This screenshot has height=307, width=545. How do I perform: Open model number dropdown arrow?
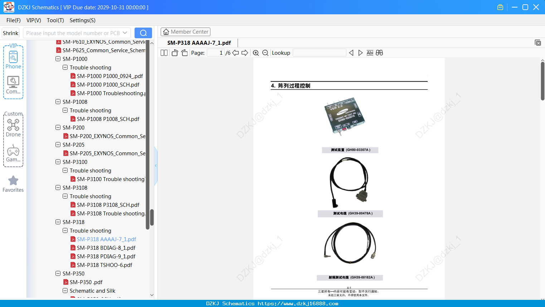point(125,33)
